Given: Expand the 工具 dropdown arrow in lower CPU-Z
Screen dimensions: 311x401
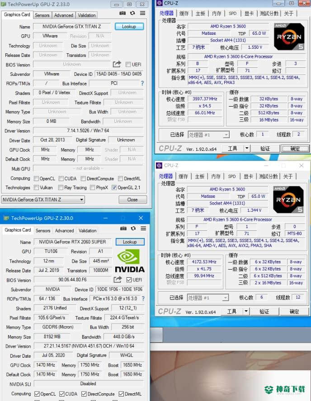Looking at the screenshot, I should [x=246, y=311].
